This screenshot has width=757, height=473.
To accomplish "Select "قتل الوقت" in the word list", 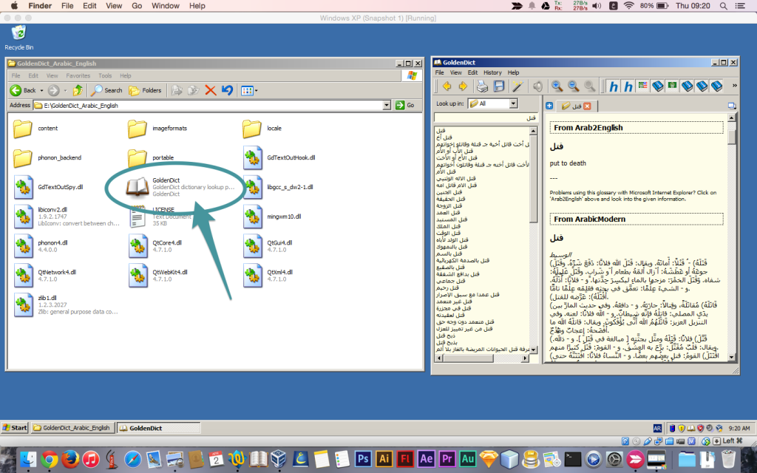I will [449, 233].
